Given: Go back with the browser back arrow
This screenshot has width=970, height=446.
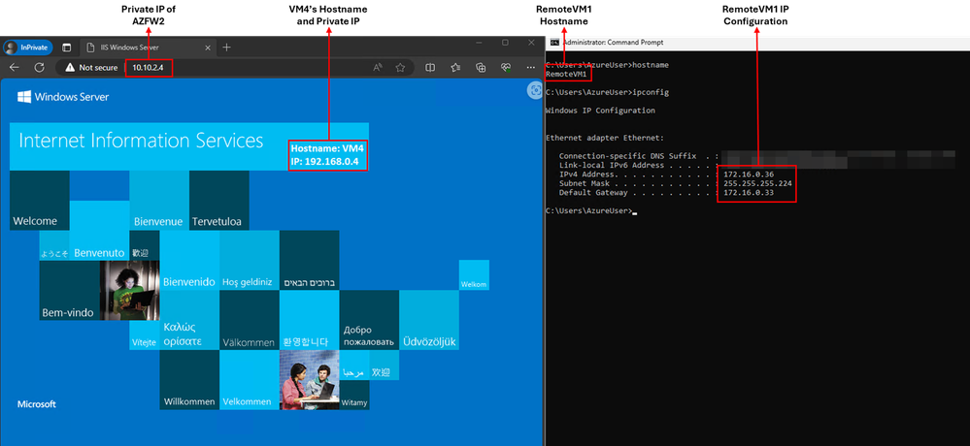Looking at the screenshot, I should tap(15, 67).
